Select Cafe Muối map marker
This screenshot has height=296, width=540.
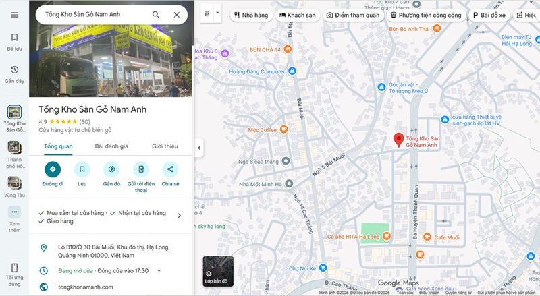point(427,237)
